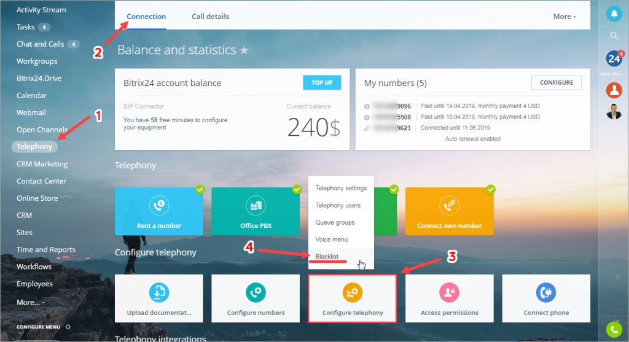Click the Connect phone plug icon
629x342 pixels.
pyautogui.click(x=546, y=292)
